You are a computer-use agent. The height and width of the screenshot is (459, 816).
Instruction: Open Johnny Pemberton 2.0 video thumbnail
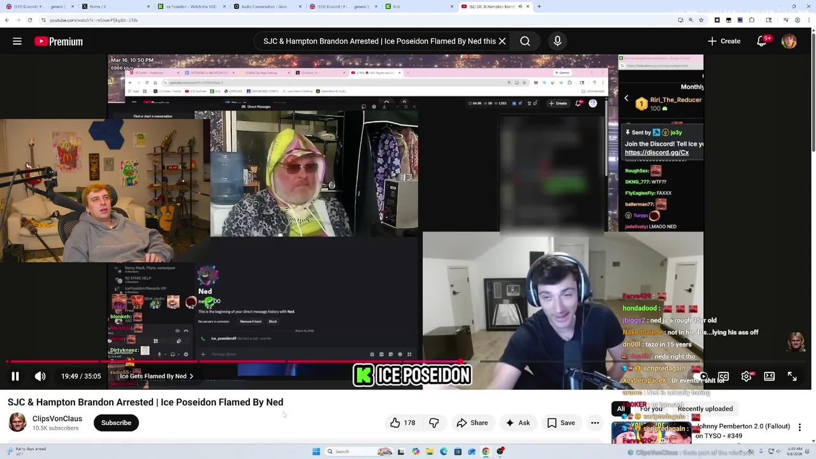tap(651, 432)
